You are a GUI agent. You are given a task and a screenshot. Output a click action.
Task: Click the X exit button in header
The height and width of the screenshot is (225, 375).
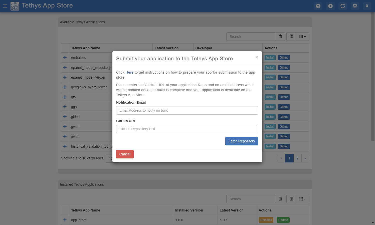click(367, 6)
